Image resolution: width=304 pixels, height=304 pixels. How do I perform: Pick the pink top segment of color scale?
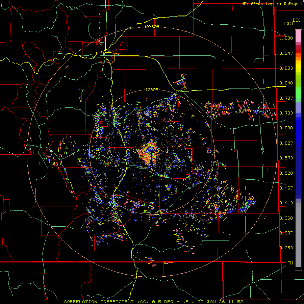[298, 36]
